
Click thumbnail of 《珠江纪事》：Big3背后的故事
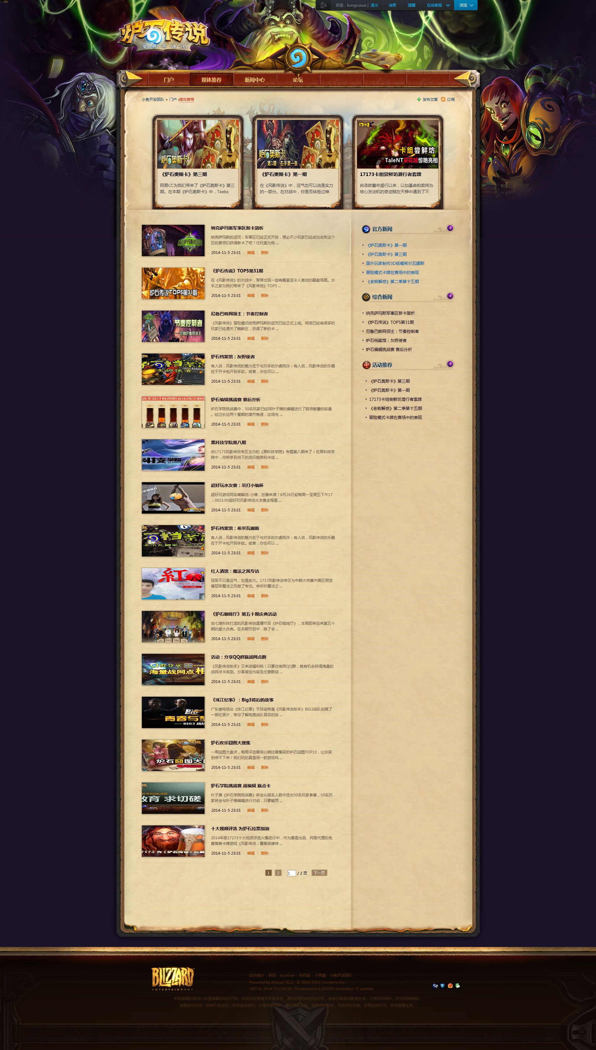(x=173, y=712)
